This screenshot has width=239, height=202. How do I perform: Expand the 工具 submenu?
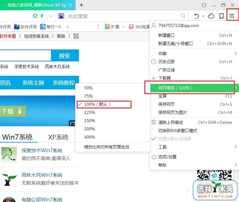point(195,147)
